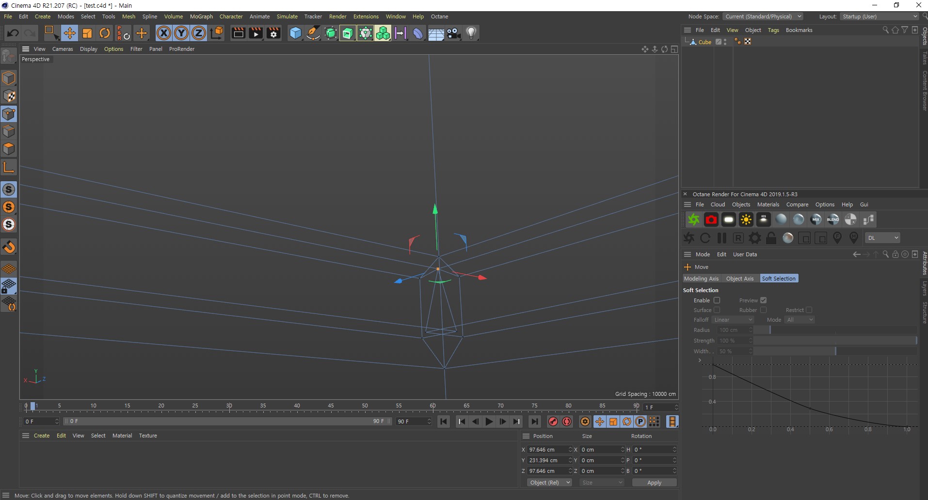Open the Octane menu in main menu bar
The height and width of the screenshot is (500, 928).
point(439,16)
